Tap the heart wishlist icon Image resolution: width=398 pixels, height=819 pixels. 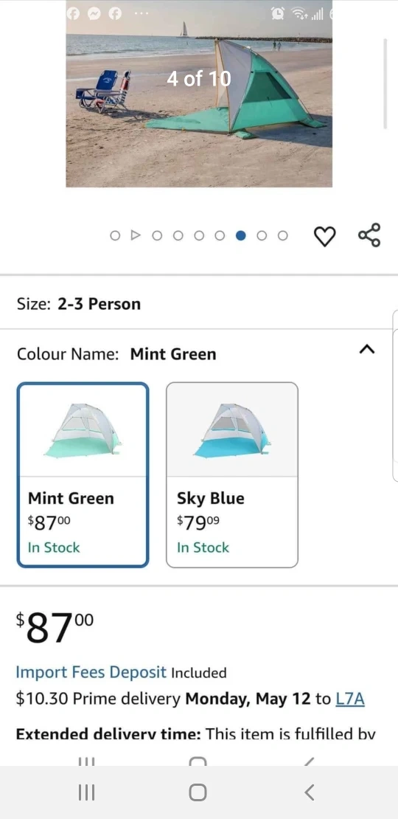pos(324,236)
